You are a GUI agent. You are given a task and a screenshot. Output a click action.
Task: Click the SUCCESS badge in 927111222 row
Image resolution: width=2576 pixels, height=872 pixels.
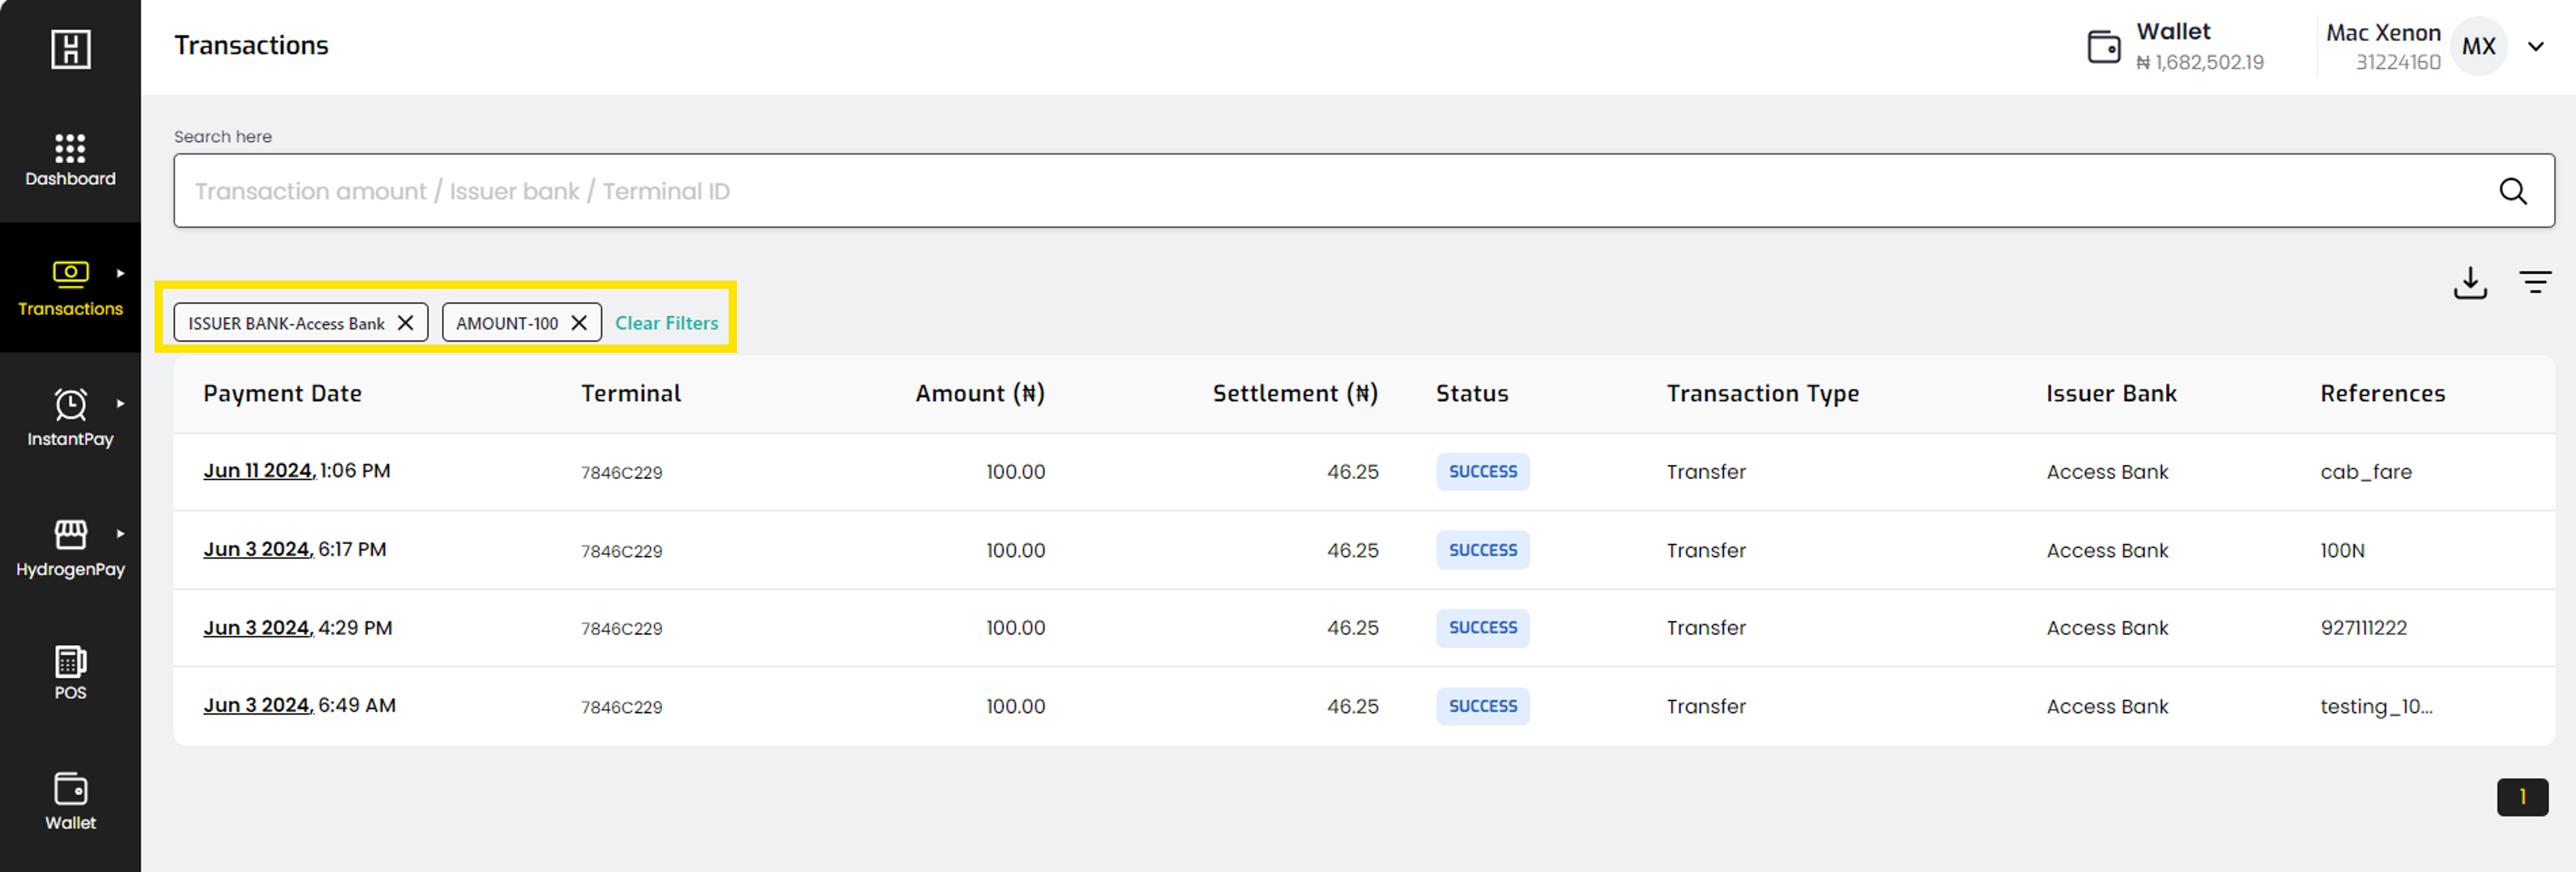tap(1483, 628)
